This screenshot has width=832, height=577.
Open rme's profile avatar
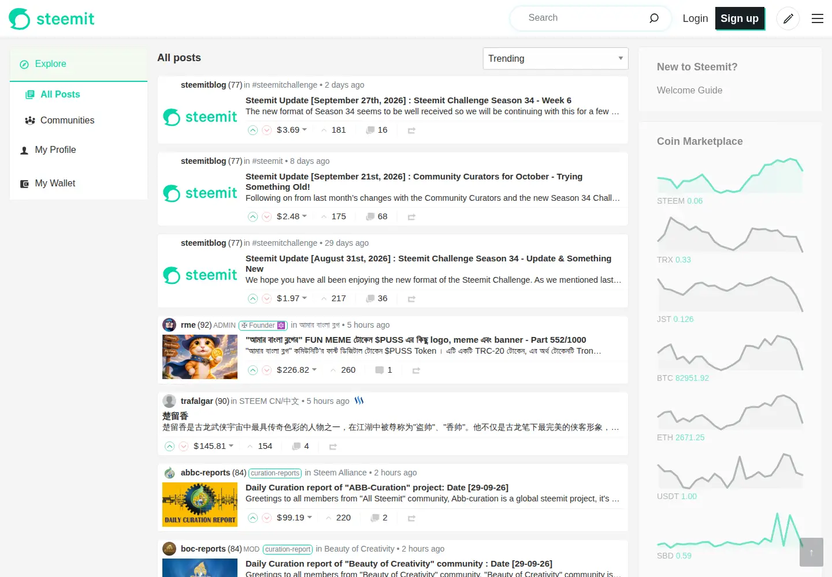[x=169, y=325]
